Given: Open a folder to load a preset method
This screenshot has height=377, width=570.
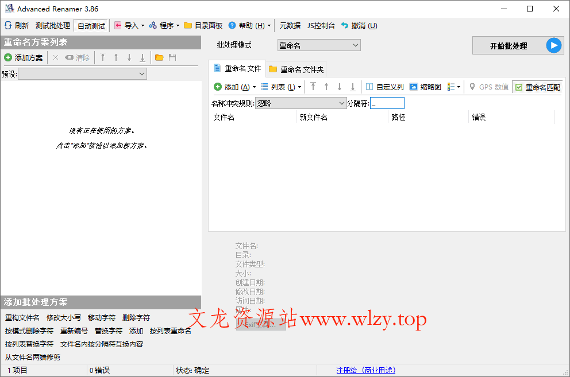Looking at the screenshot, I should pyautogui.click(x=158, y=57).
